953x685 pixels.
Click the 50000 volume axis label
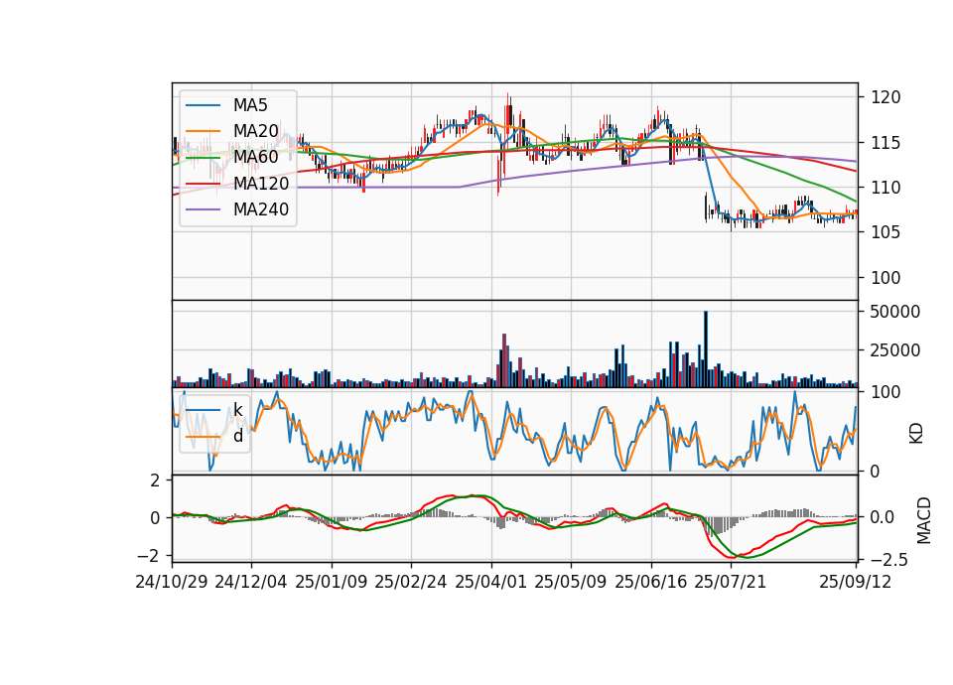click(x=894, y=312)
